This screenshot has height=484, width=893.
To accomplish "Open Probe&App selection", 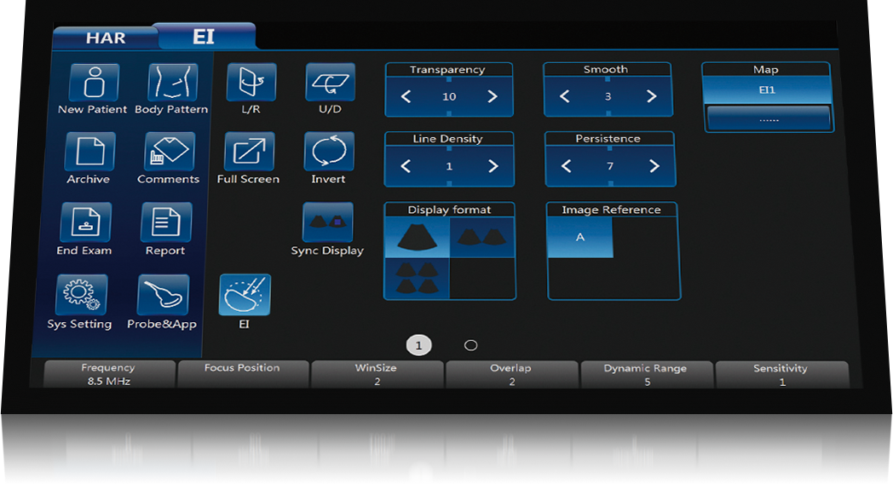I will click(x=163, y=297).
